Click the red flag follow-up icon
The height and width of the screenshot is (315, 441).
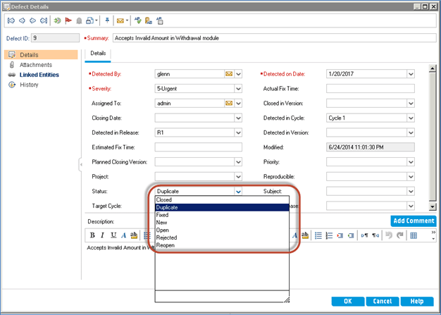pyautogui.click(x=68, y=20)
